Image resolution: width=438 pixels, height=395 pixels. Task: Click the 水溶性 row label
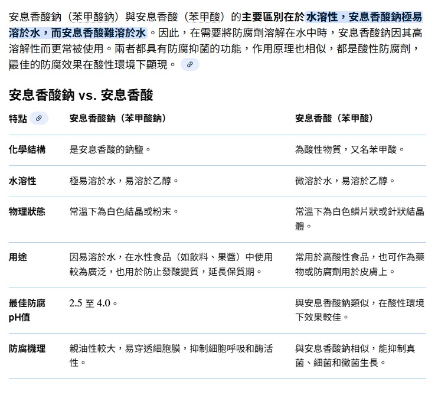[22, 180]
